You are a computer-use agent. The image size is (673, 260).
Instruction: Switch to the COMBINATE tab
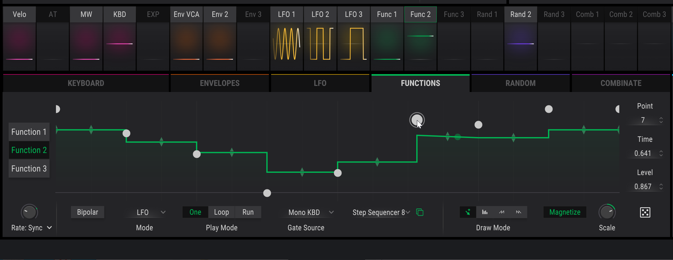621,83
